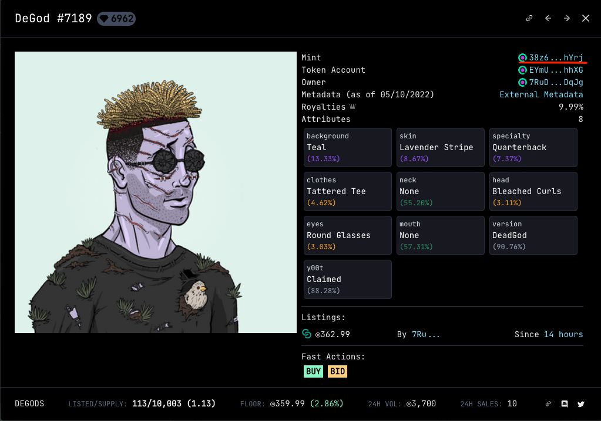
Task: Select the Round Glasses eyes attribute
Action: pos(348,235)
